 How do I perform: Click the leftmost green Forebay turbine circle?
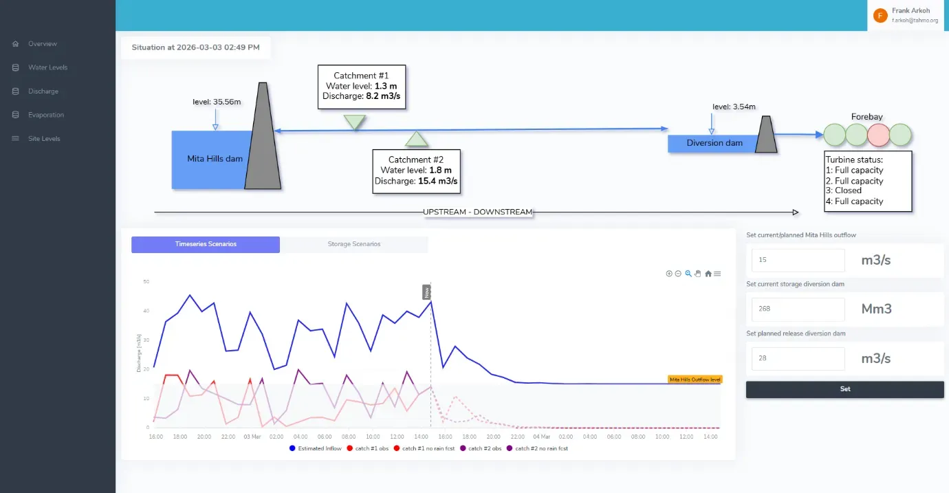point(835,134)
